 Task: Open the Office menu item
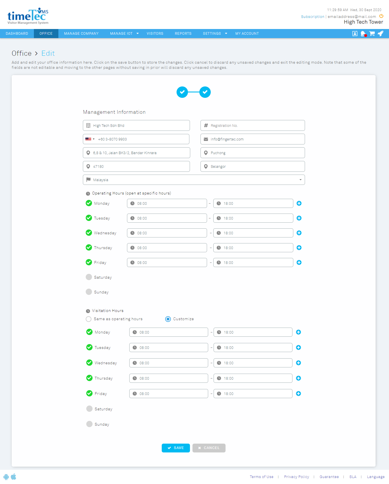(46, 34)
